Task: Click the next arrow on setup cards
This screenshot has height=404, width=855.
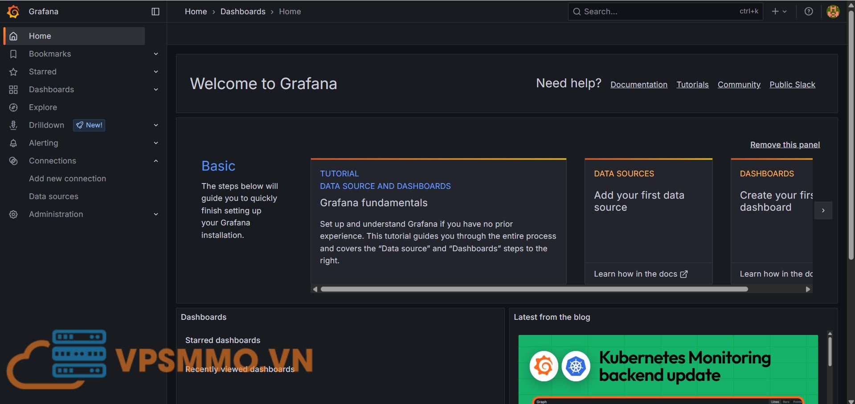Action: tap(823, 210)
